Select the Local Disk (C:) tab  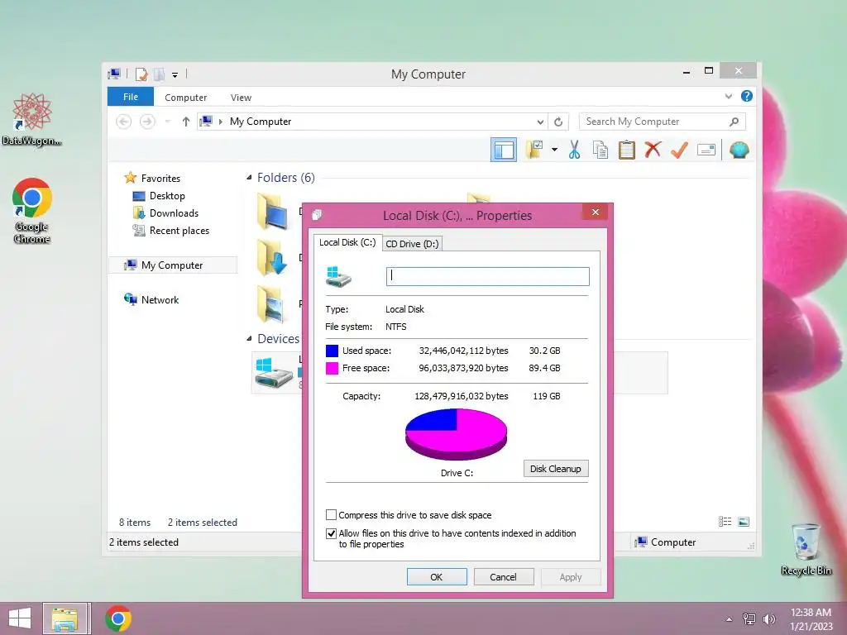tap(347, 242)
